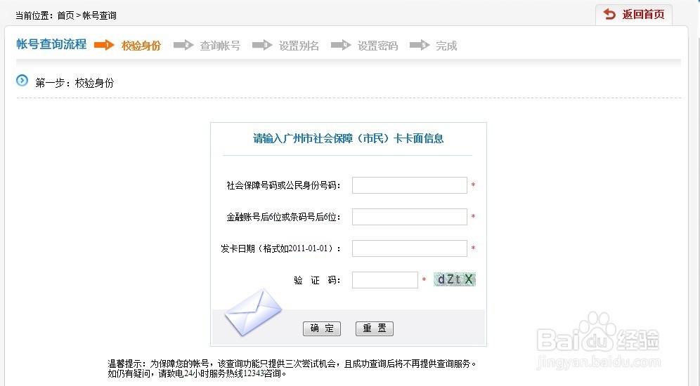Click the 12343 hotline text line
The width and height of the screenshot is (700, 386).
(x=197, y=373)
